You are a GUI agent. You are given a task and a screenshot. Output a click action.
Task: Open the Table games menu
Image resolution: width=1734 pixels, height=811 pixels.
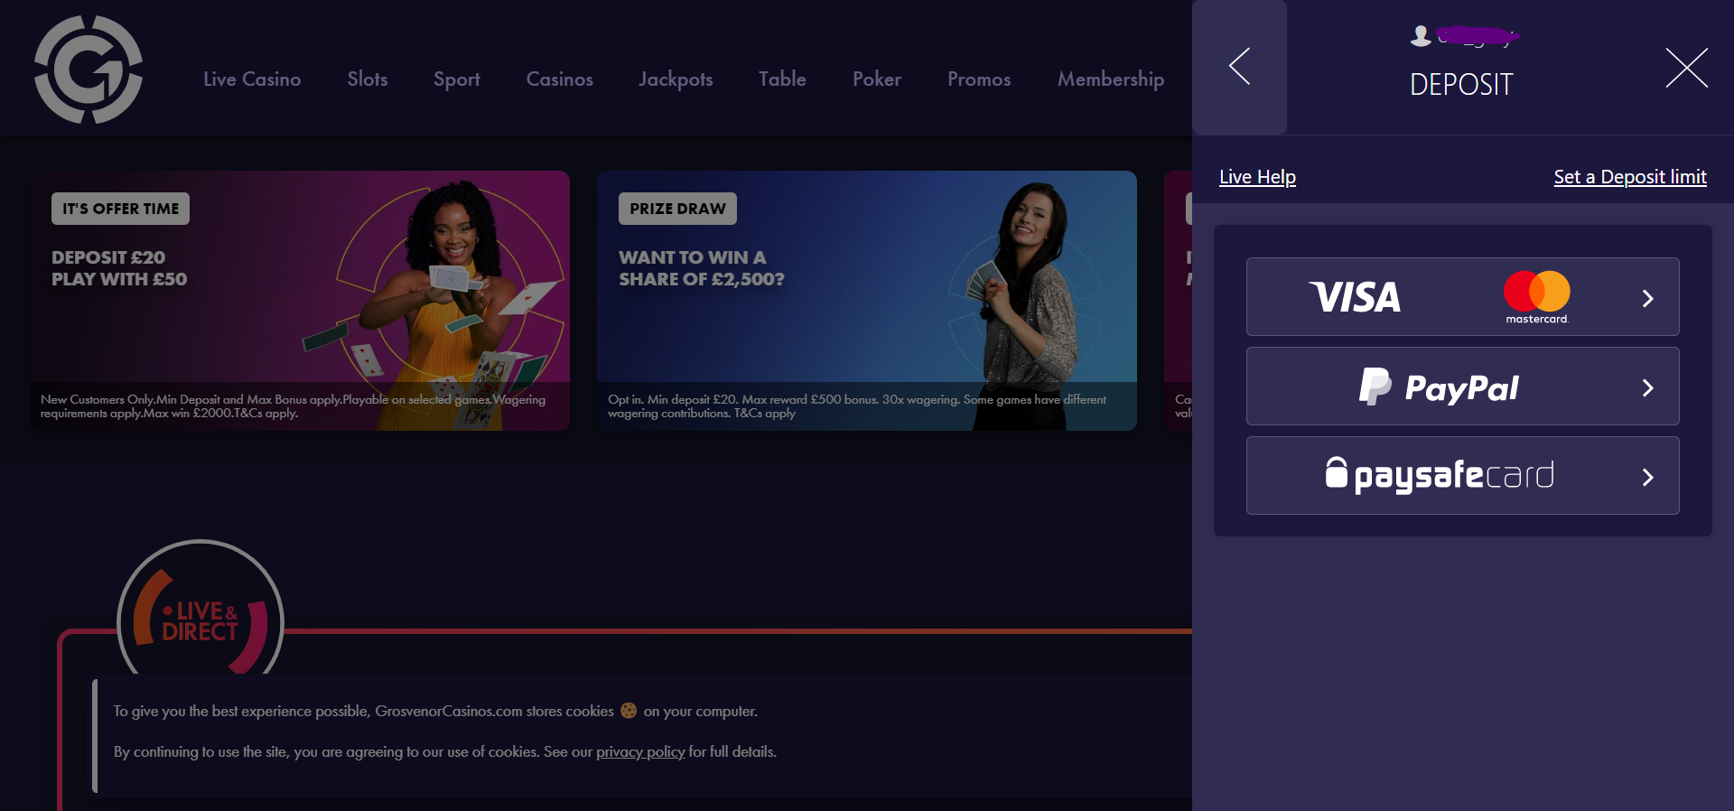[782, 79]
